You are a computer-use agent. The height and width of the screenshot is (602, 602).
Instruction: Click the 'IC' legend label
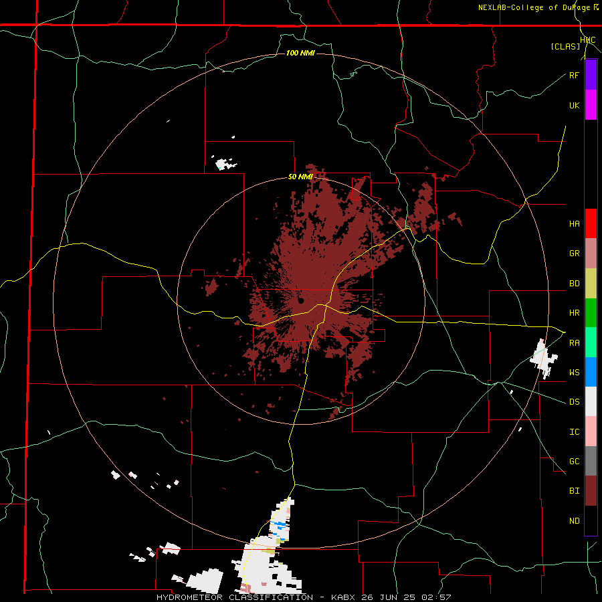pyautogui.click(x=574, y=432)
